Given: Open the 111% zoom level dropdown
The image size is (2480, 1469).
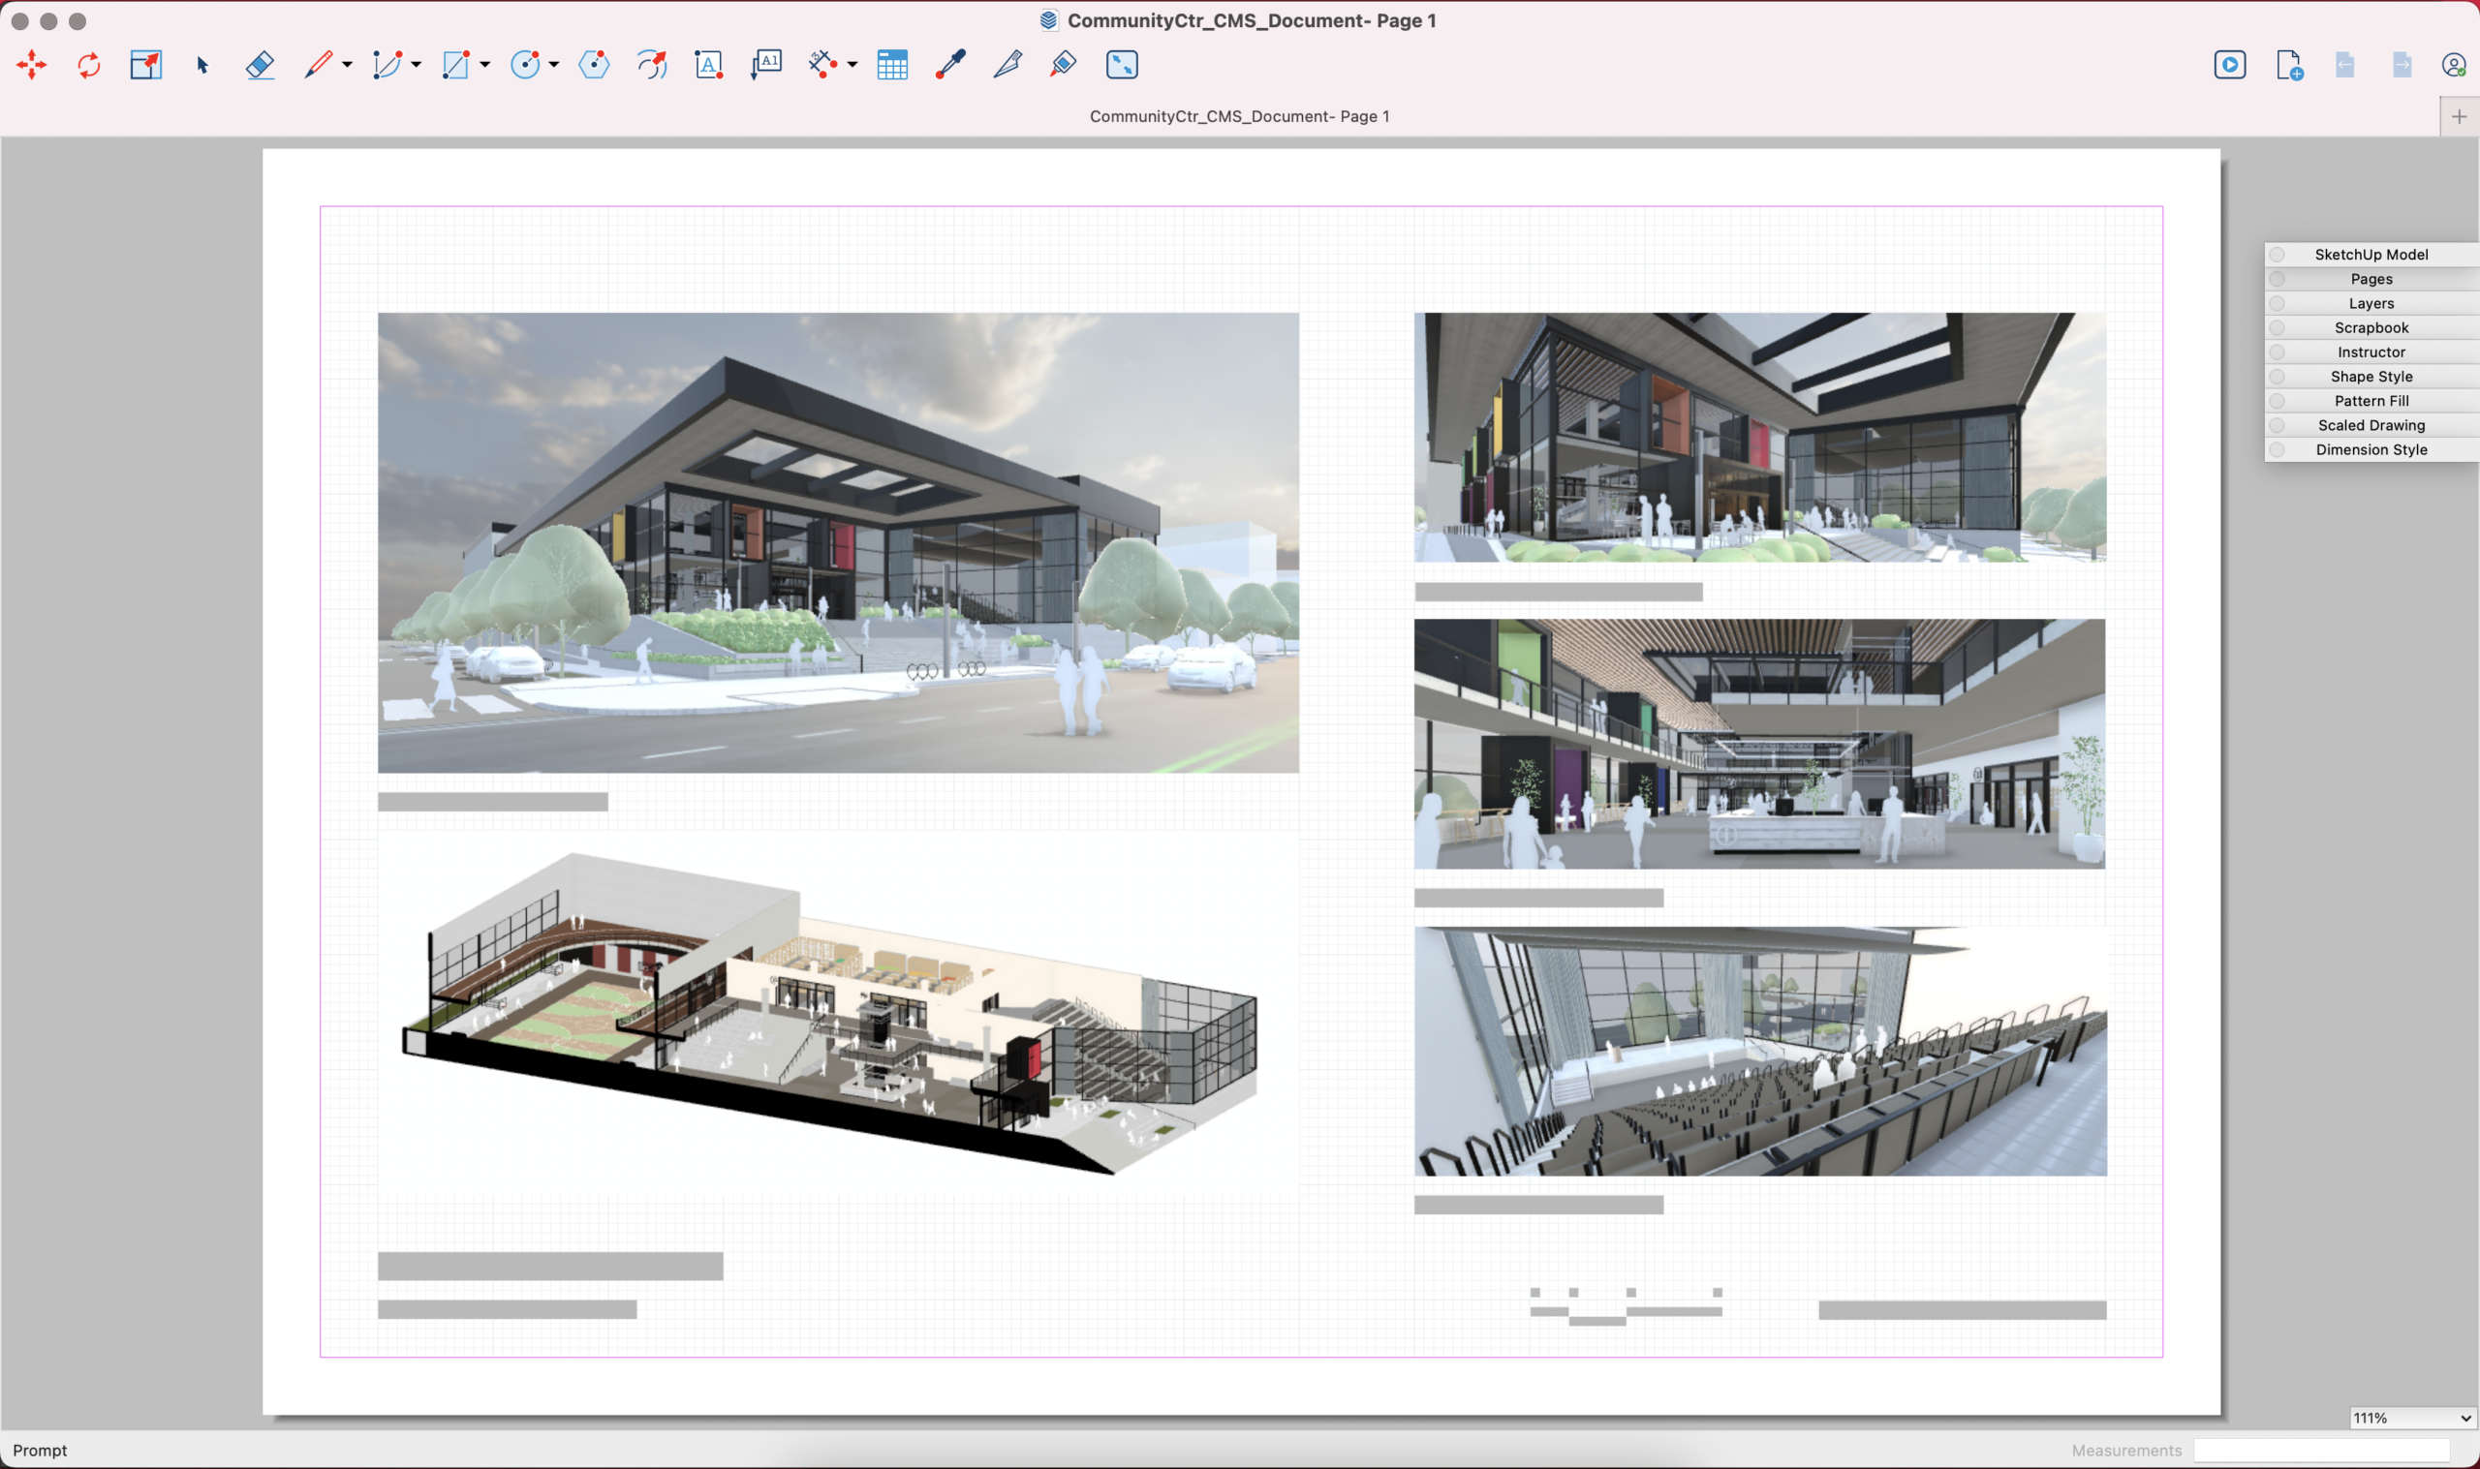Looking at the screenshot, I should click(2413, 1418).
